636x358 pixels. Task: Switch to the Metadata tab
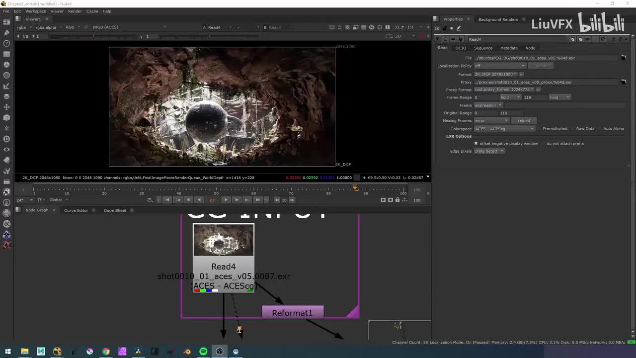tap(509, 48)
